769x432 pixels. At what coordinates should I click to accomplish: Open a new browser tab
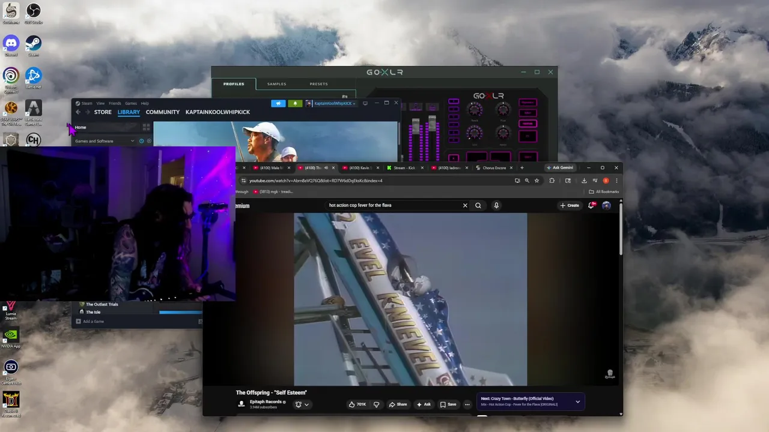tap(522, 168)
